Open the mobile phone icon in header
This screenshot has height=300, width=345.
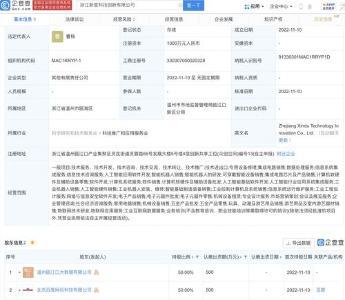pos(301,6)
